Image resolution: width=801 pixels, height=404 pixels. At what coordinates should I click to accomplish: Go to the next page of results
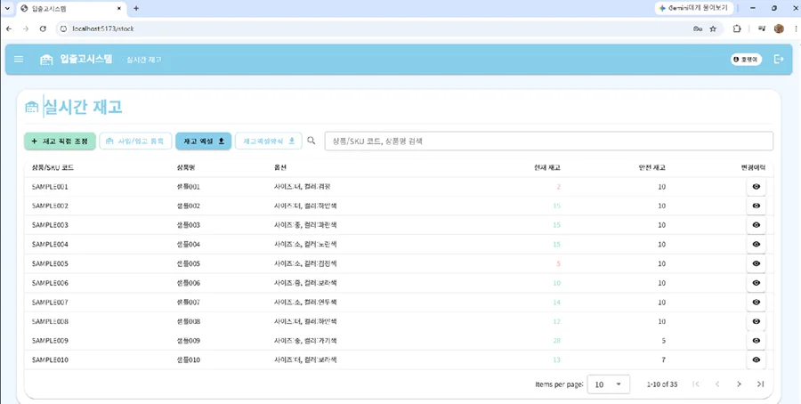click(x=739, y=384)
